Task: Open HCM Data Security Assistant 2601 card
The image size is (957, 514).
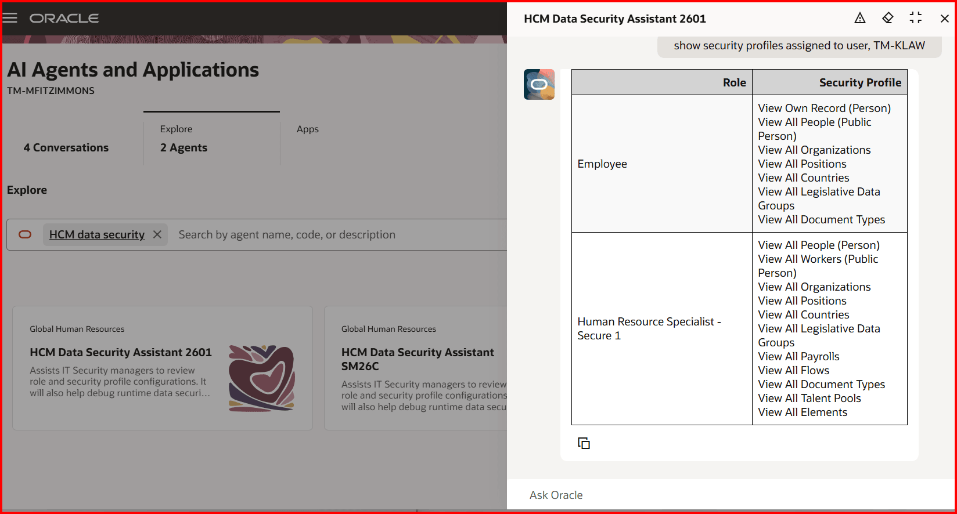Action: pos(163,368)
